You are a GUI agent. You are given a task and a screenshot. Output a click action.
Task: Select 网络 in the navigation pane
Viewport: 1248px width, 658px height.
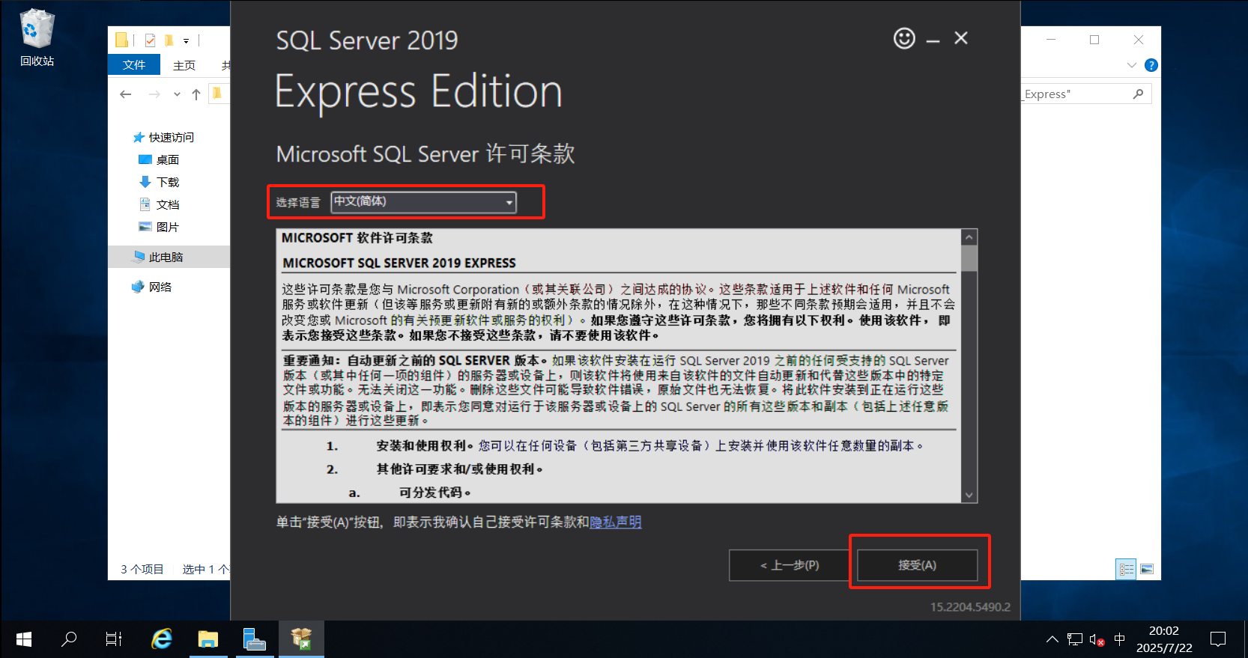(152, 287)
